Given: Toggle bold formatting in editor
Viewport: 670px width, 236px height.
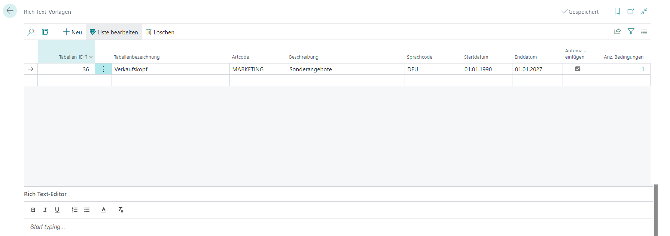Looking at the screenshot, I should pos(33,210).
